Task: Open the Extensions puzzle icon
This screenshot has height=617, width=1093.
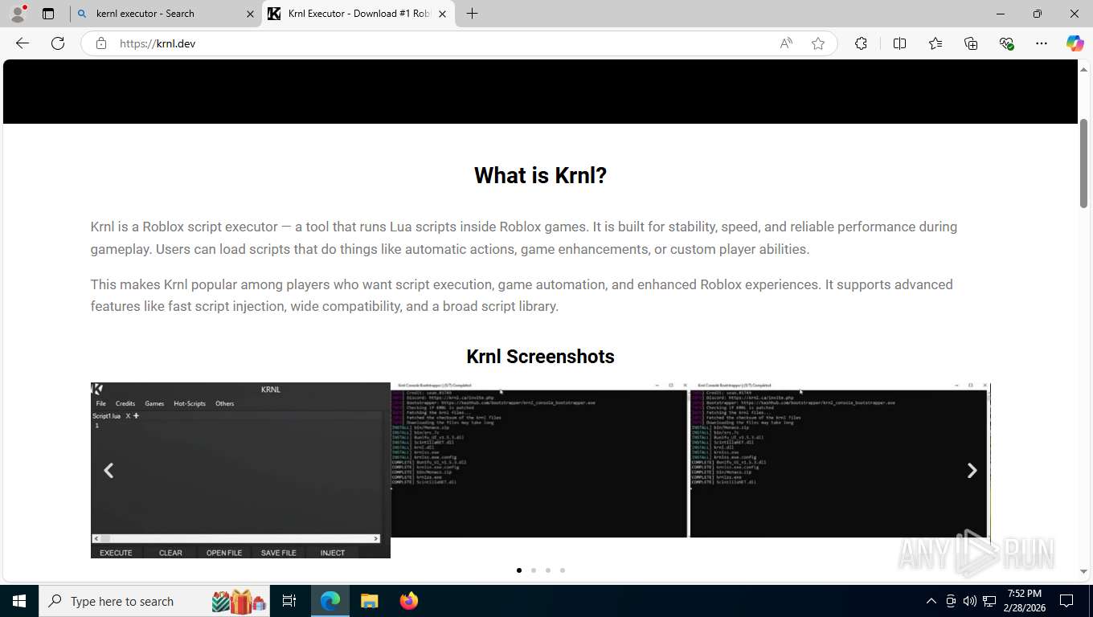Action: (862, 43)
